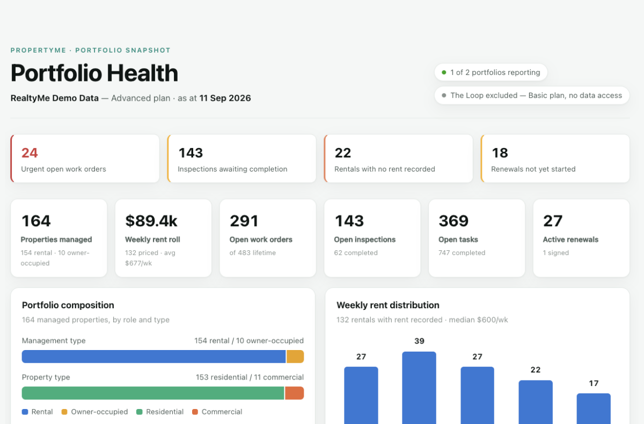This screenshot has height=424, width=644.
Task: Click '154 rental / 10 owner-occupied' text
Action: coord(249,341)
